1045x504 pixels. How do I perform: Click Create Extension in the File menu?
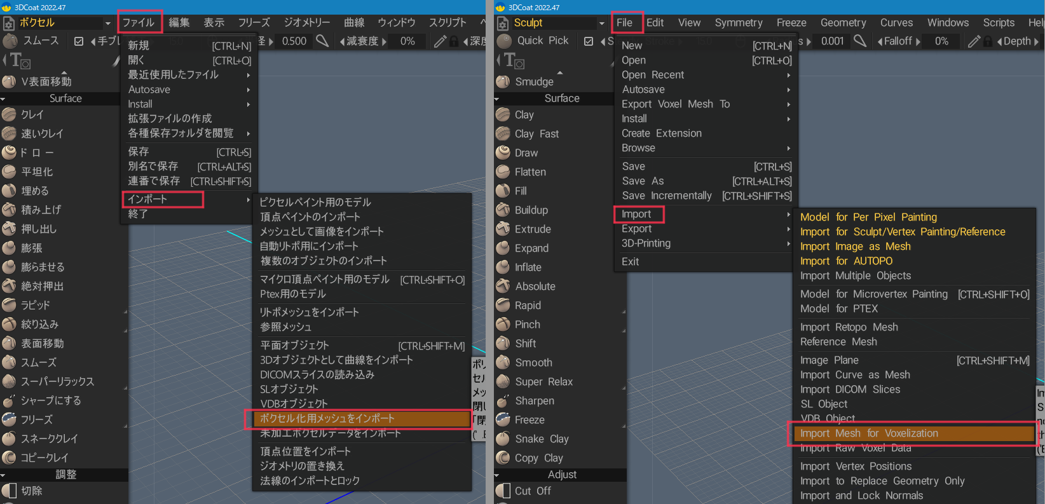[706, 133]
